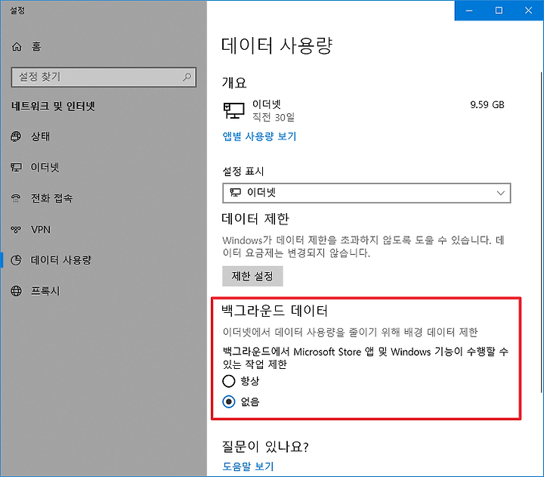544x477 pixels.
Task: Click the pie chart icon beside 데이터 사용량
Action: 16,260
